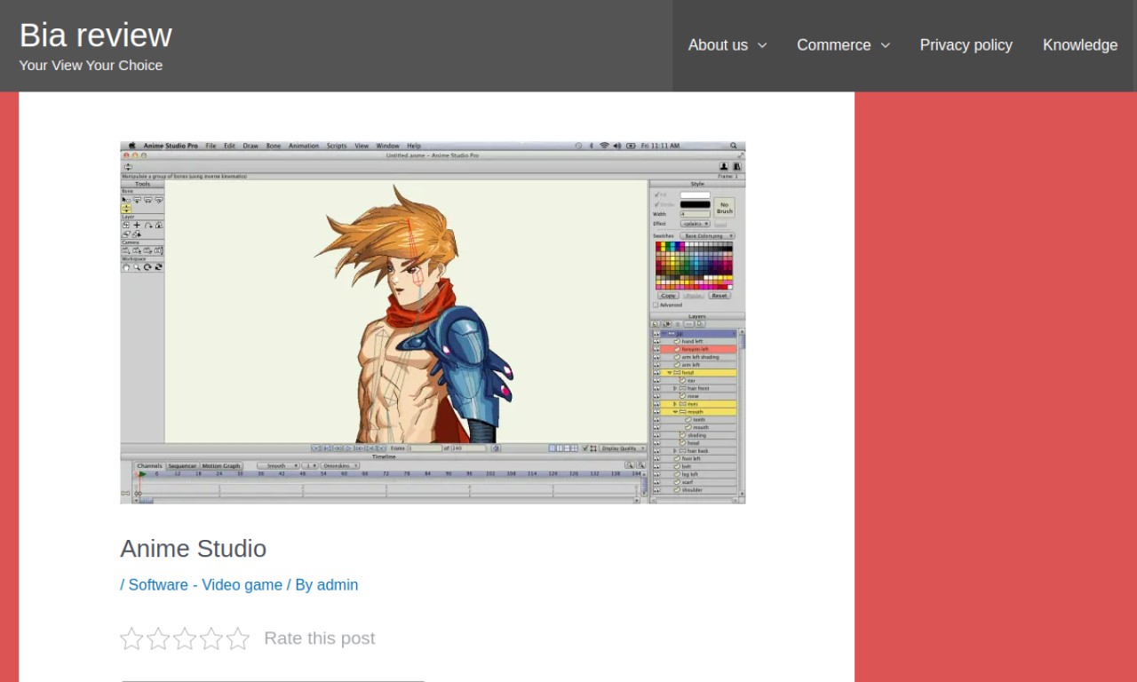Rate the post one star
1137x682 pixels.
point(131,638)
